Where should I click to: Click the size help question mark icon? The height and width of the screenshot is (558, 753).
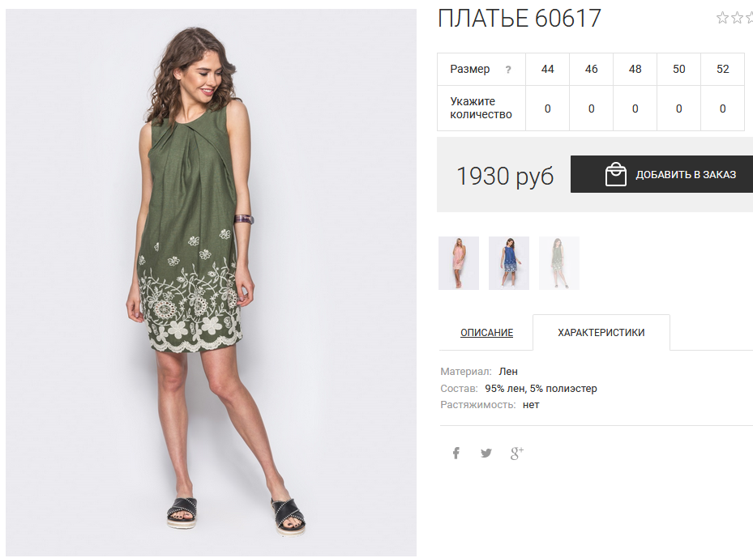pyautogui.click(x=508, y=70)
